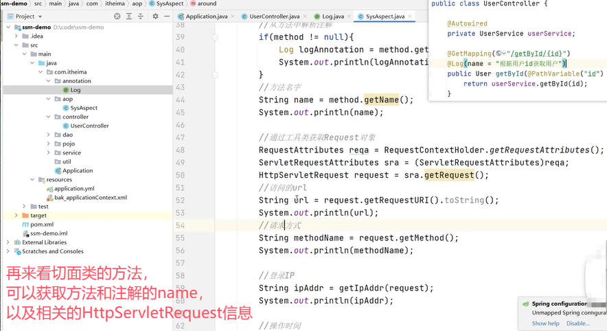607x331 pixels.
Task: Collapse the main folder
Action: click(x=24, y=54)
